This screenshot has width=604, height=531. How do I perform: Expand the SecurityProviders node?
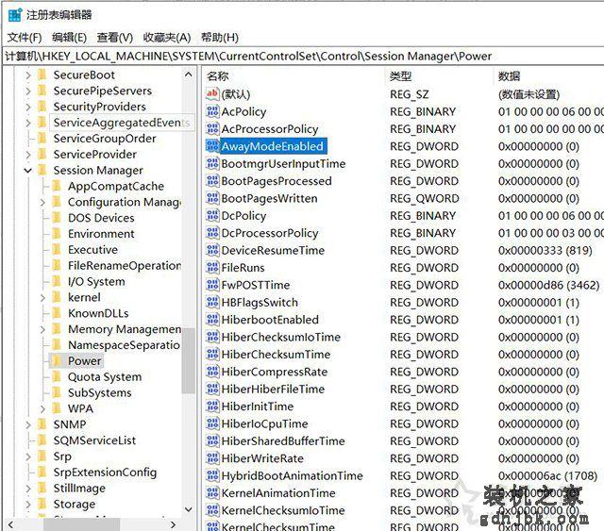point(27,107)
